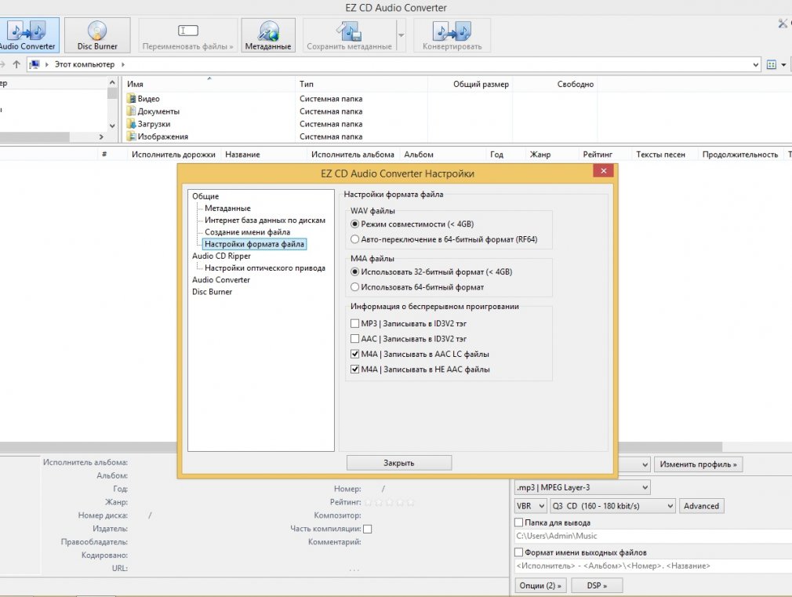Image resolution: width=792 pixels, height=597 pixels.
Task: Select Disc Burner in settings tree
Action: click(x=213, y=292)
